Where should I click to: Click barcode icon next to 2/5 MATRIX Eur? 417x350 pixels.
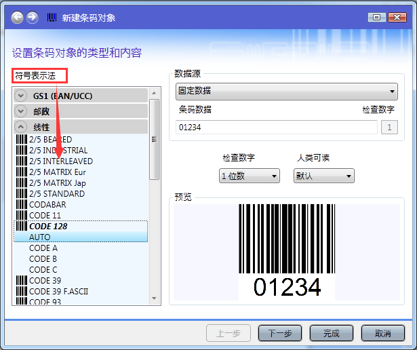coord(22,172)
